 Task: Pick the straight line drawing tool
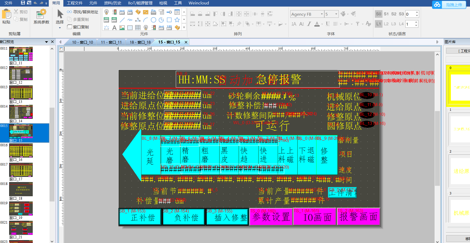point(122,20)
